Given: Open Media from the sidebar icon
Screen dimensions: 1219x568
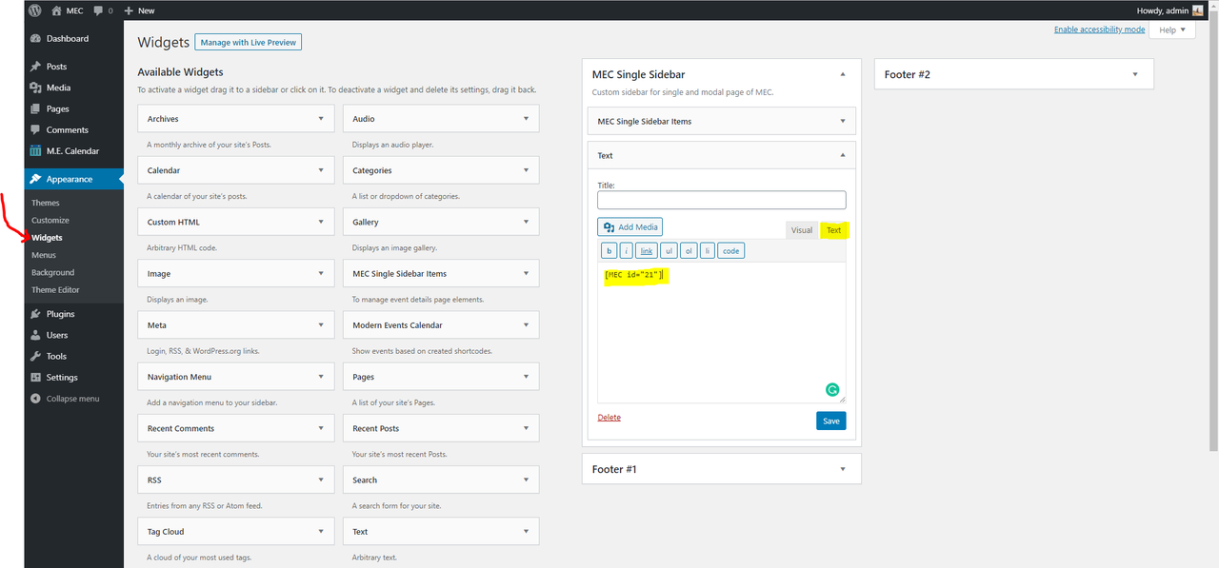Looking at the screenshot, I should coord(35,88).
